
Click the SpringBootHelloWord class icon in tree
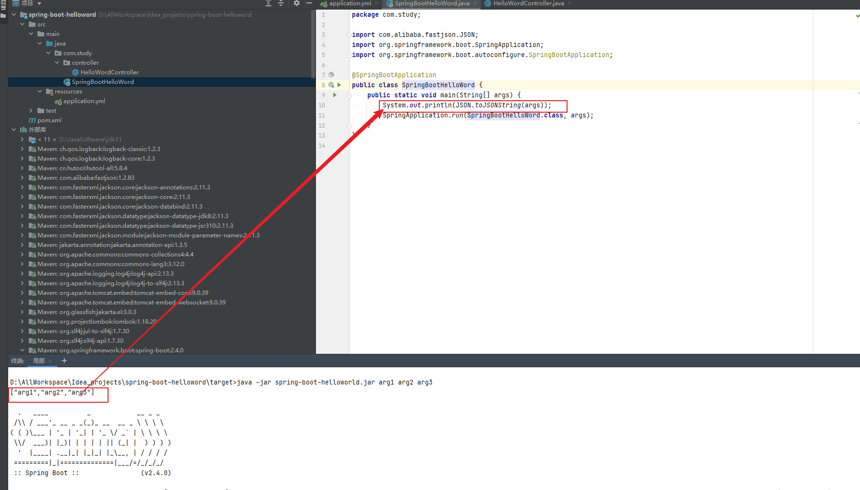tap(67, 82)
